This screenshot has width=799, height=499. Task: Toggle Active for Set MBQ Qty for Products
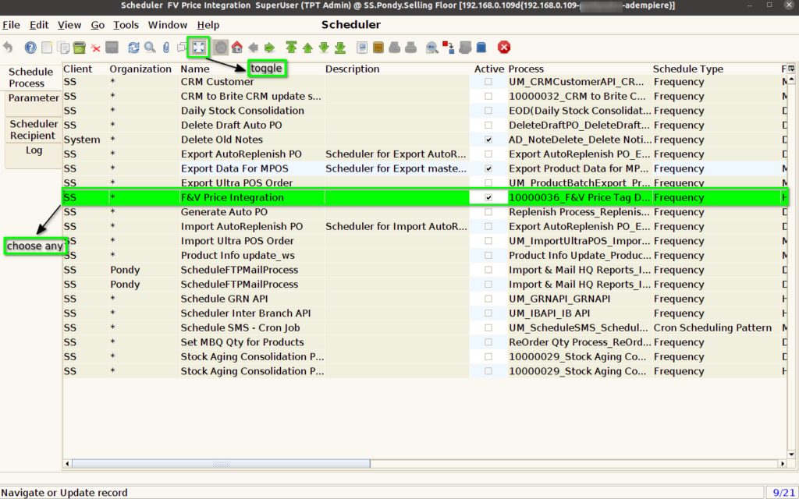click(x=488, y=342)
